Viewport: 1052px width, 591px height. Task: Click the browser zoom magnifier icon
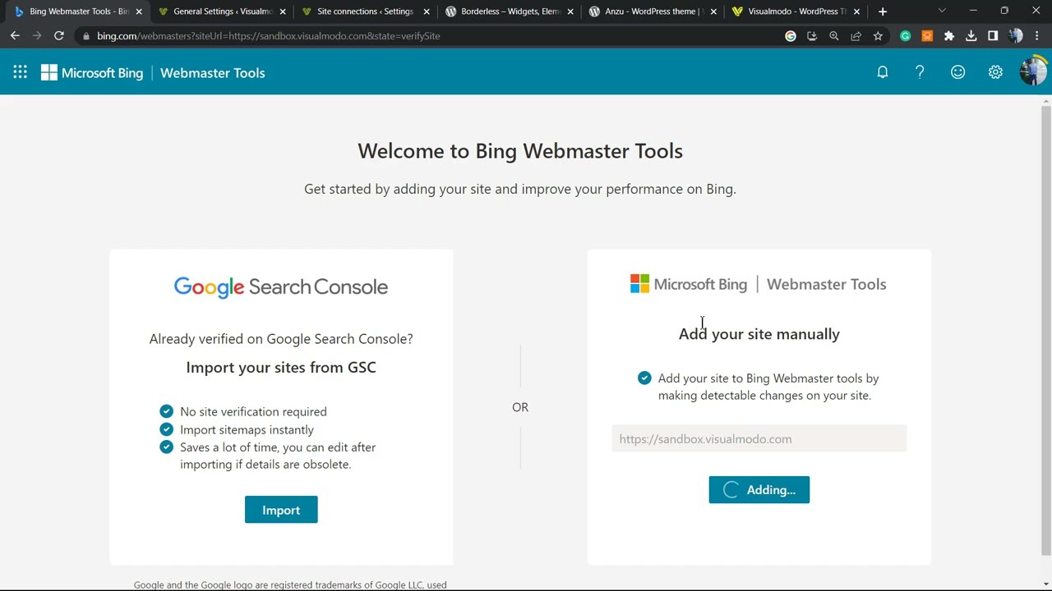click(x=834, y=36)
